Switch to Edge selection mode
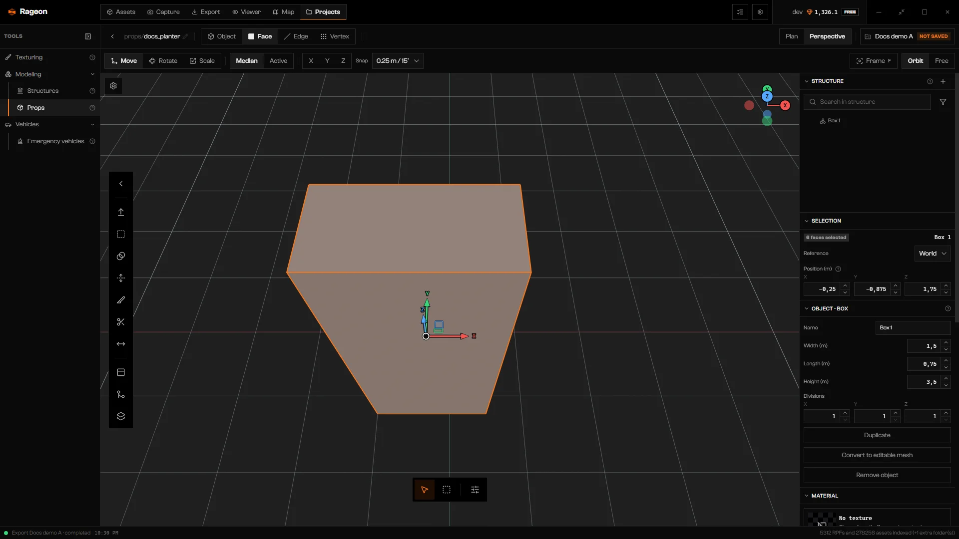Viewport: 959px width, 539px height. (x=296, y=36)
